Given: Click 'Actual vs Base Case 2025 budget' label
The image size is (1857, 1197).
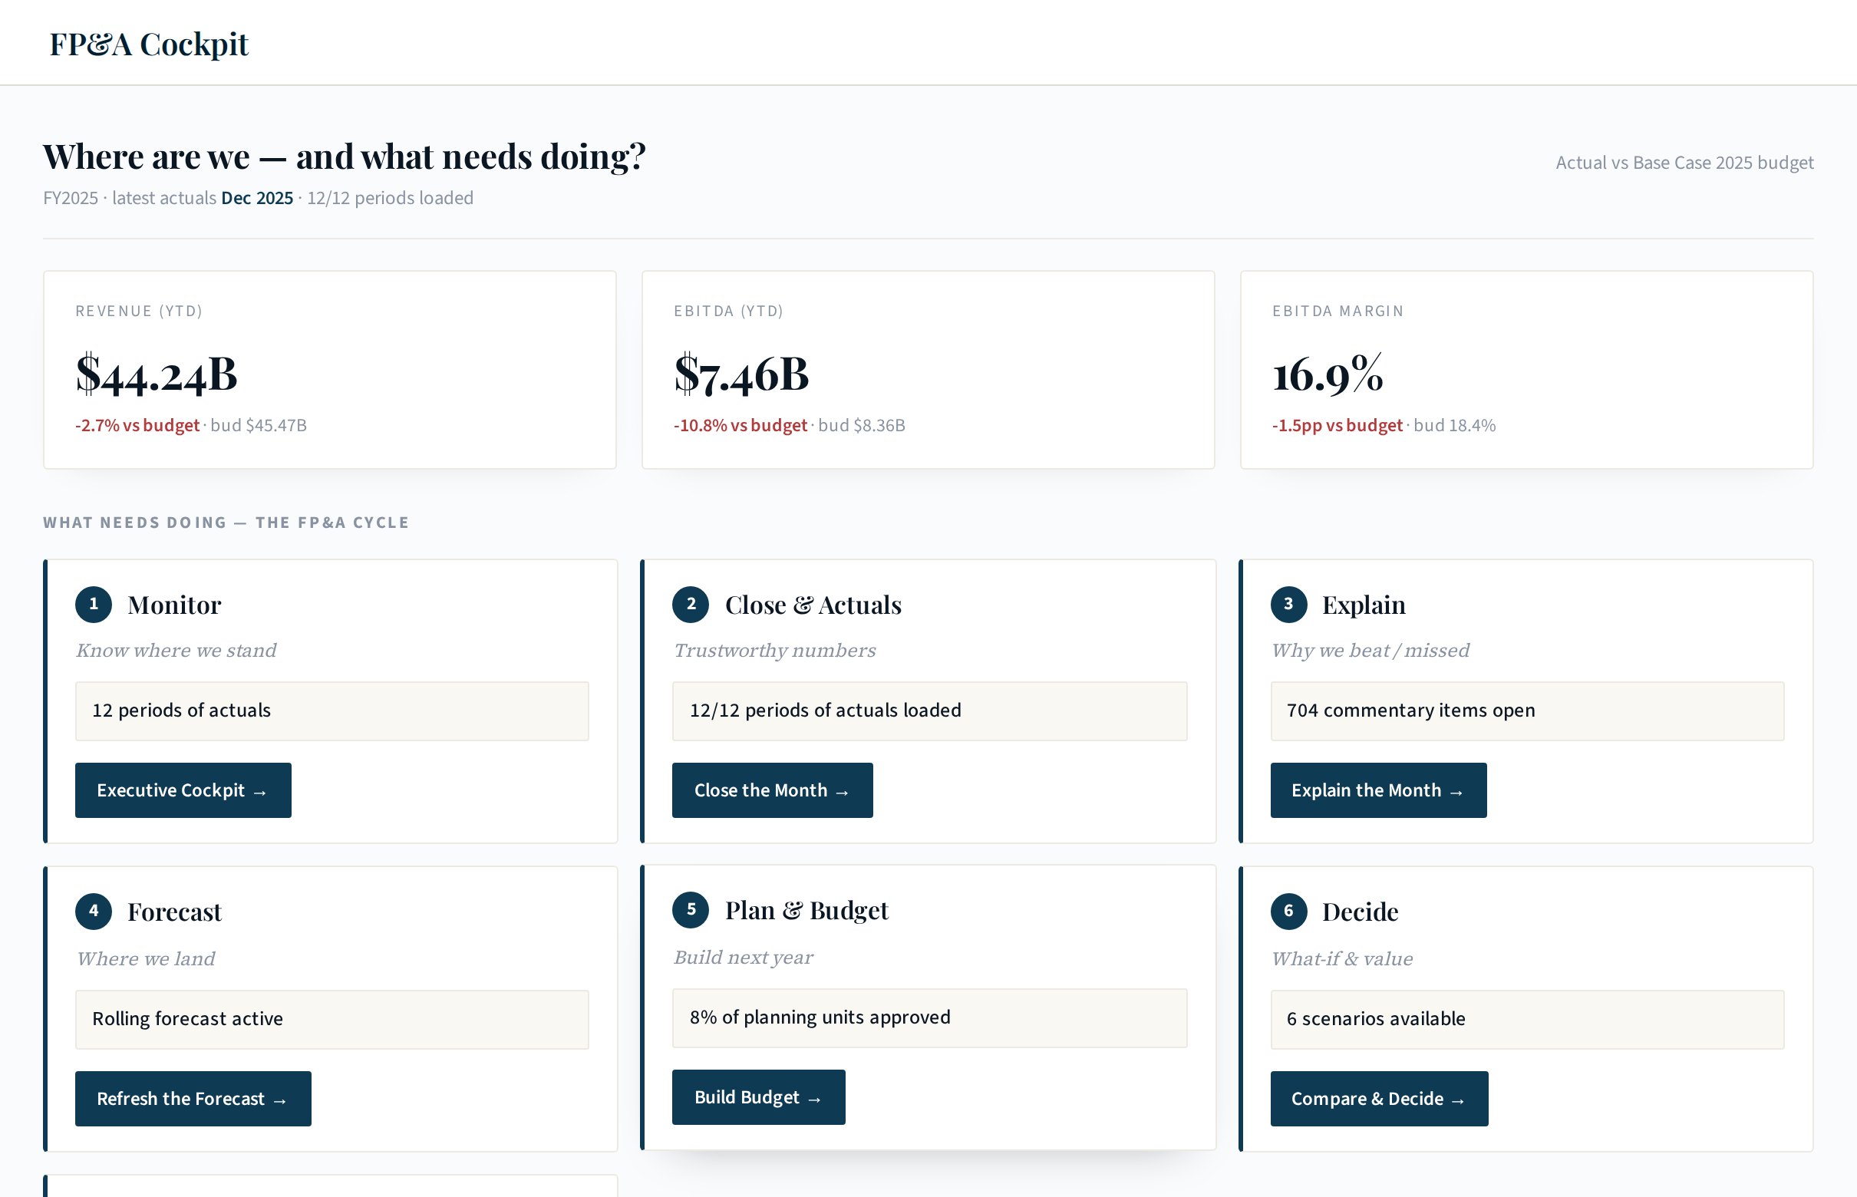Looking at the screenshot, I should 1684,163.
